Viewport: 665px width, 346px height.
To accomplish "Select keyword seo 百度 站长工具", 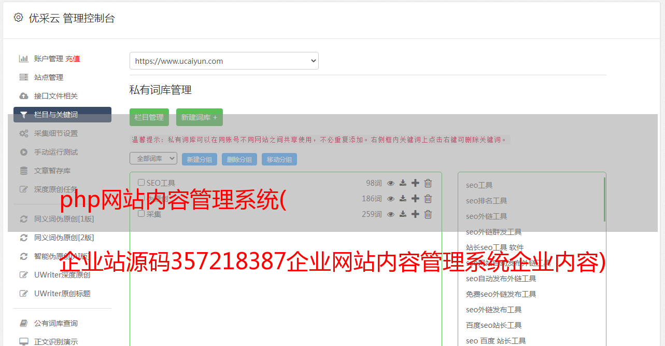I will pyautogui.click(x=496, y=341).
